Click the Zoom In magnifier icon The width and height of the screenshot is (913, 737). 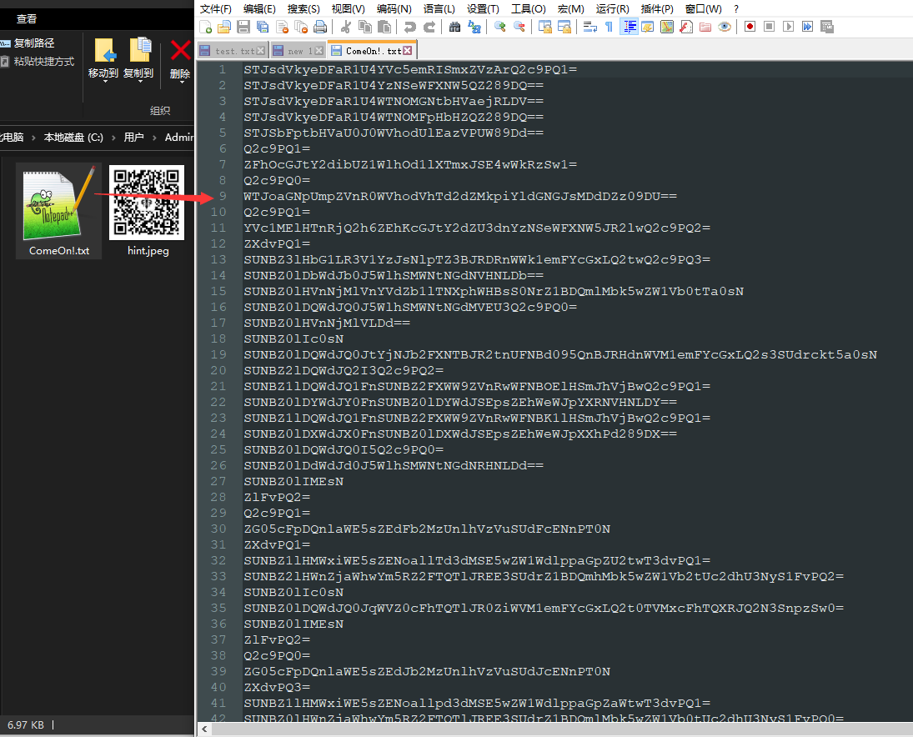tap(499, 27)
